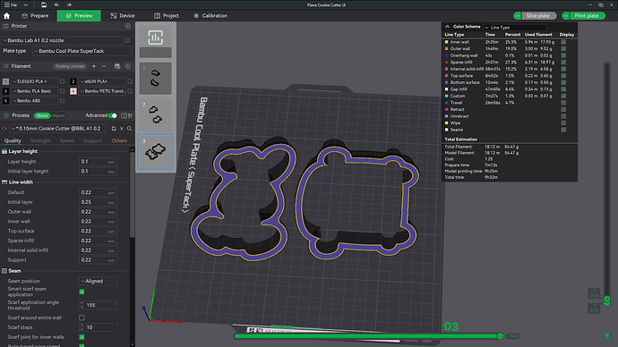Open the Bambu Lab A1 printer dropdown
Image resolution: width=618 pixels, height=347 pixels.
63,40
